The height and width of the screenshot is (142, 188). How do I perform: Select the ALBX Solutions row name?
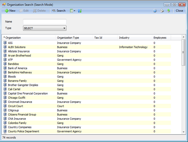(17, 47)
